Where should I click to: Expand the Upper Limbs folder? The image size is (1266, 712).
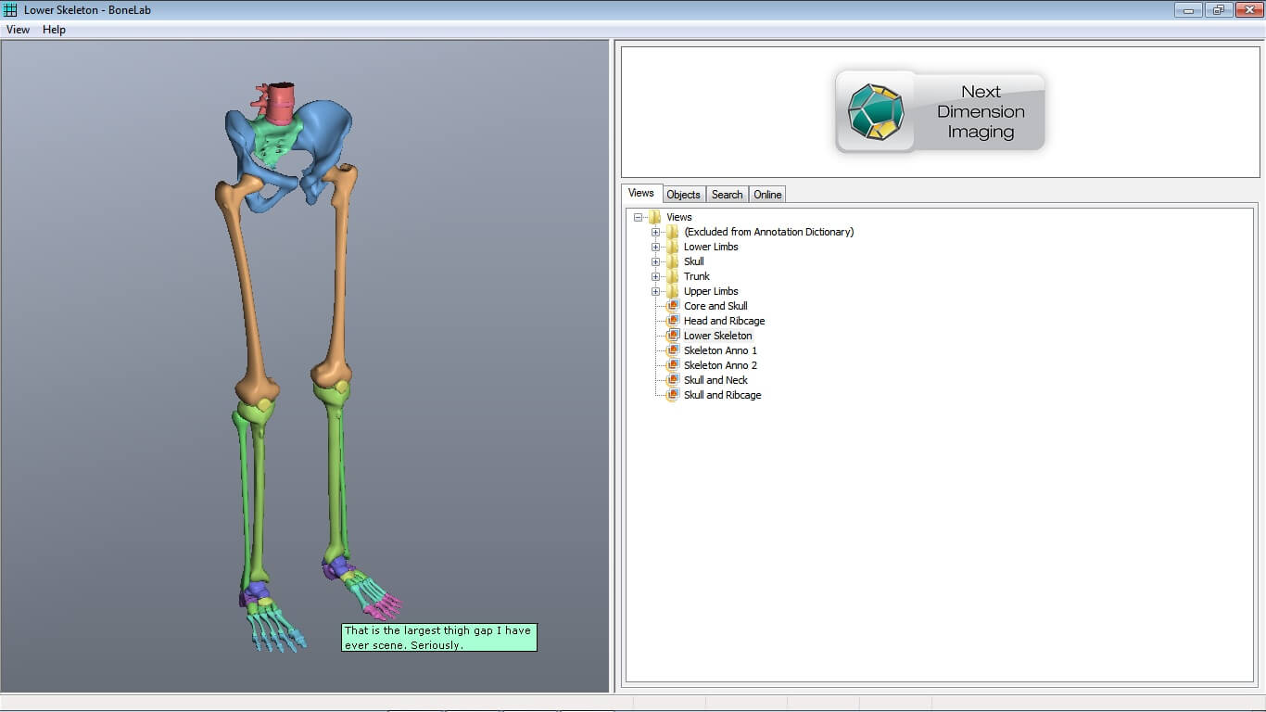click(x=655, y=291)
